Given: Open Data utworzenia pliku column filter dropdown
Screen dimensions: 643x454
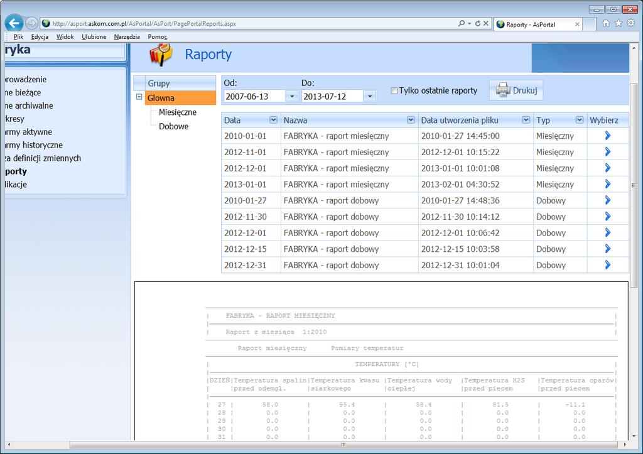Looking at the screenshot, I should click(526, 120).
